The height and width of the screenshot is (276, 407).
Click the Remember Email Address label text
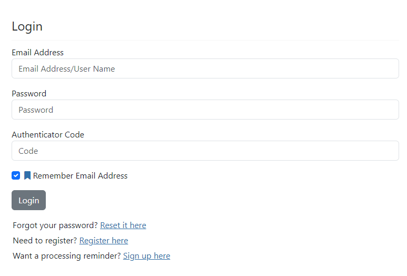[80, 176]
